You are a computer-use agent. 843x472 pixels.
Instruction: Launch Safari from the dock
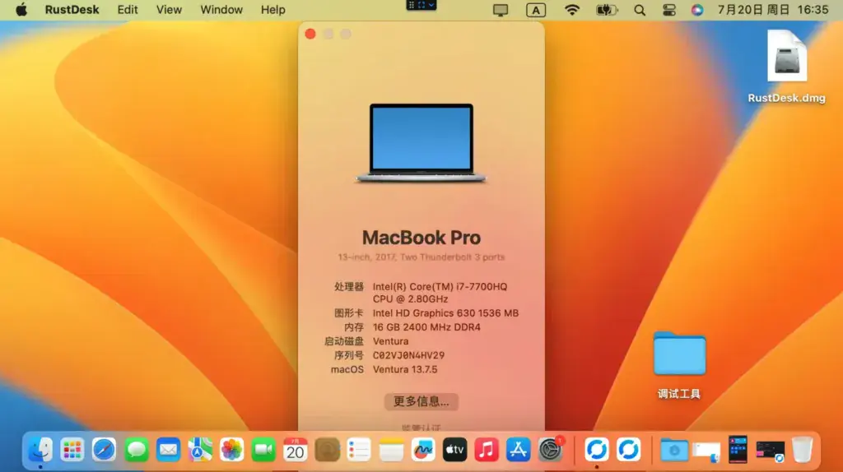click(104, 450)
